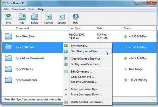Open the Command menu
Screen dimensions: 158x107
[18, 9]
